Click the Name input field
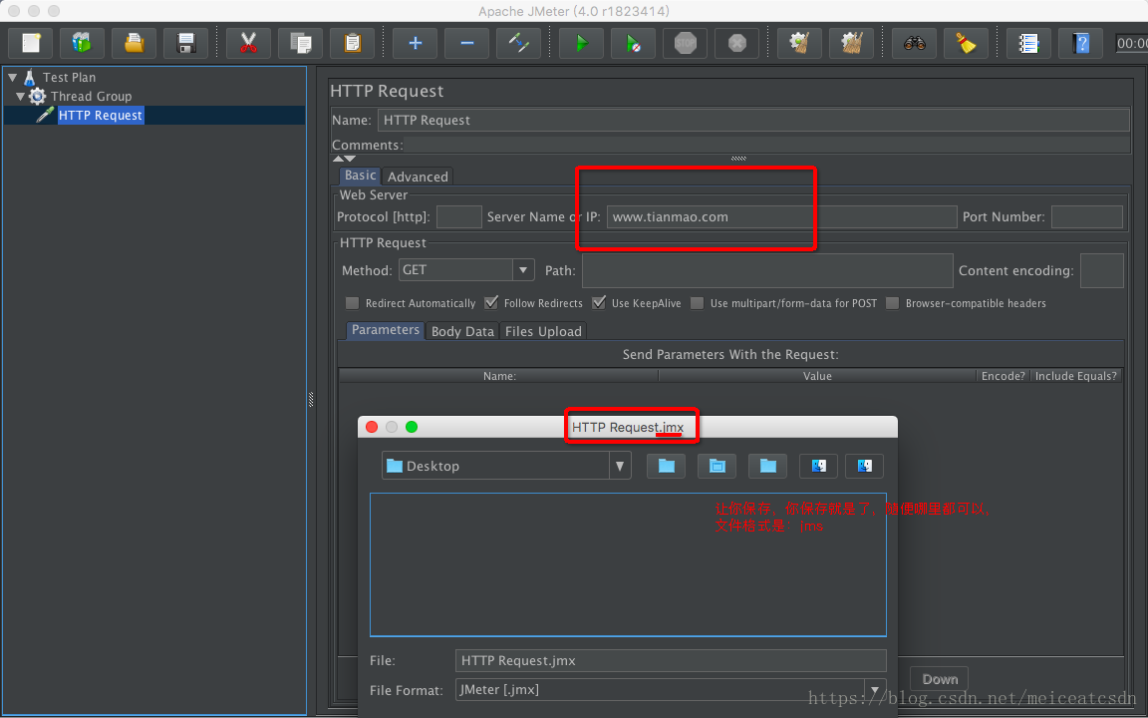 click(753, 120)
